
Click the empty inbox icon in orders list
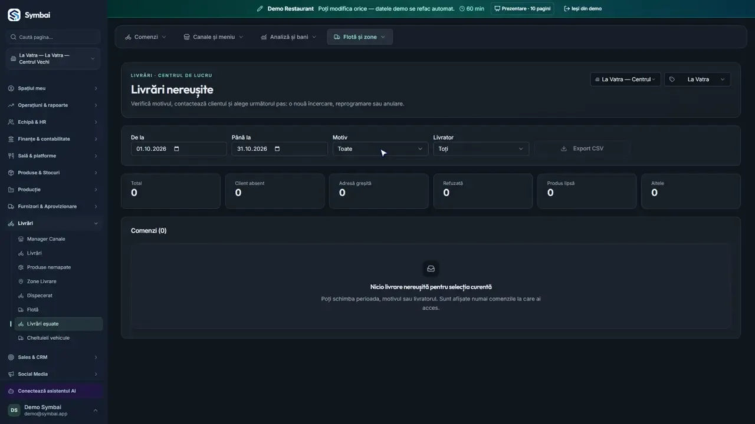pos(431,269)
